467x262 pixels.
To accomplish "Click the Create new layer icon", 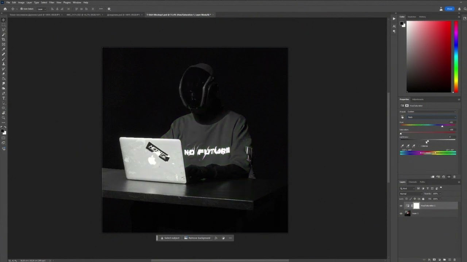I will pos(450,259).
